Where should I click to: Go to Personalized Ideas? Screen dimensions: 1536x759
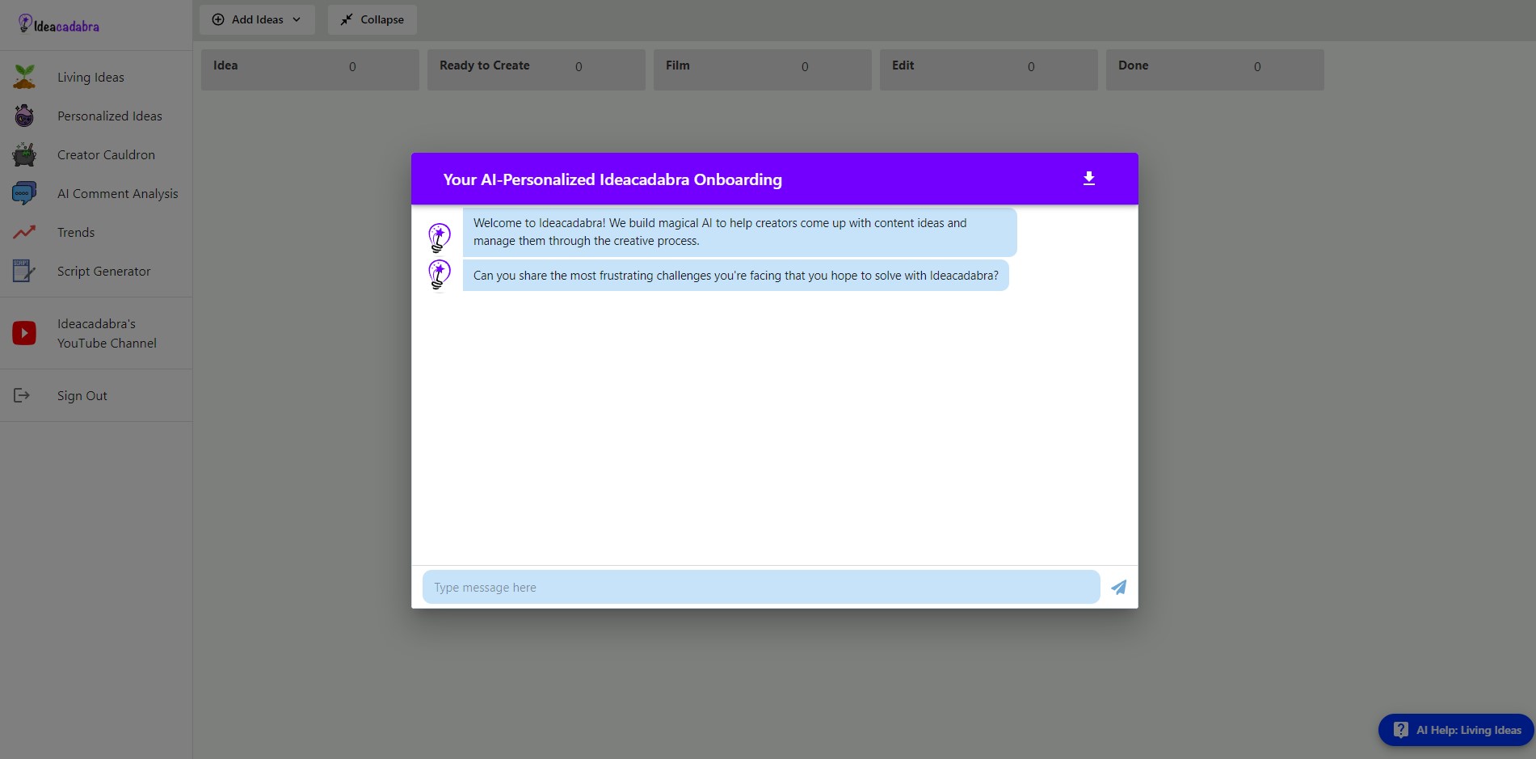(x=110, y=116)
